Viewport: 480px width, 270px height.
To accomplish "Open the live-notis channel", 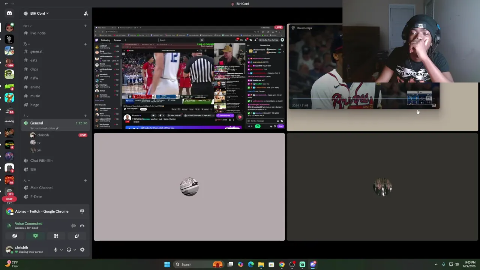I will click(55, 33).
